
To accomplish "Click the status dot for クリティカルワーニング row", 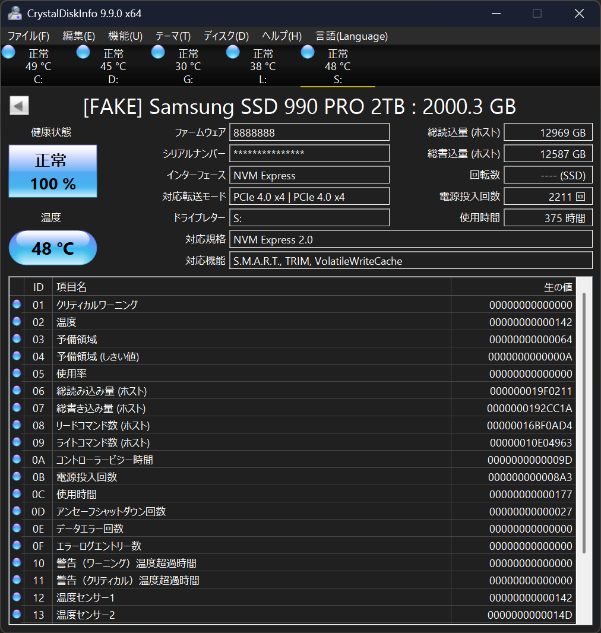I will pyautogui.click(x=17, y=305).
